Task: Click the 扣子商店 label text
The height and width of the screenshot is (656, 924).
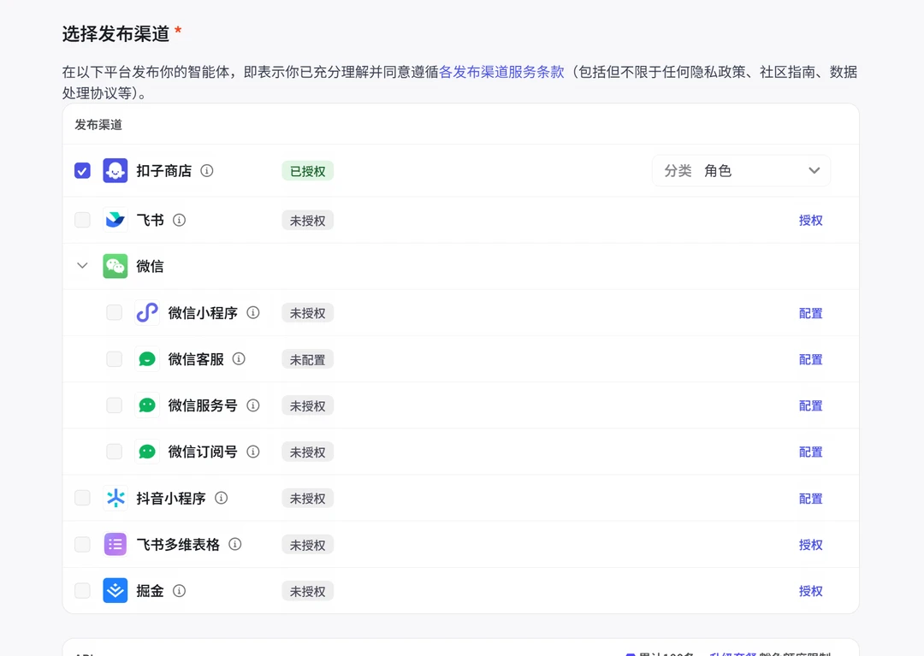Action: coord(163,171)
